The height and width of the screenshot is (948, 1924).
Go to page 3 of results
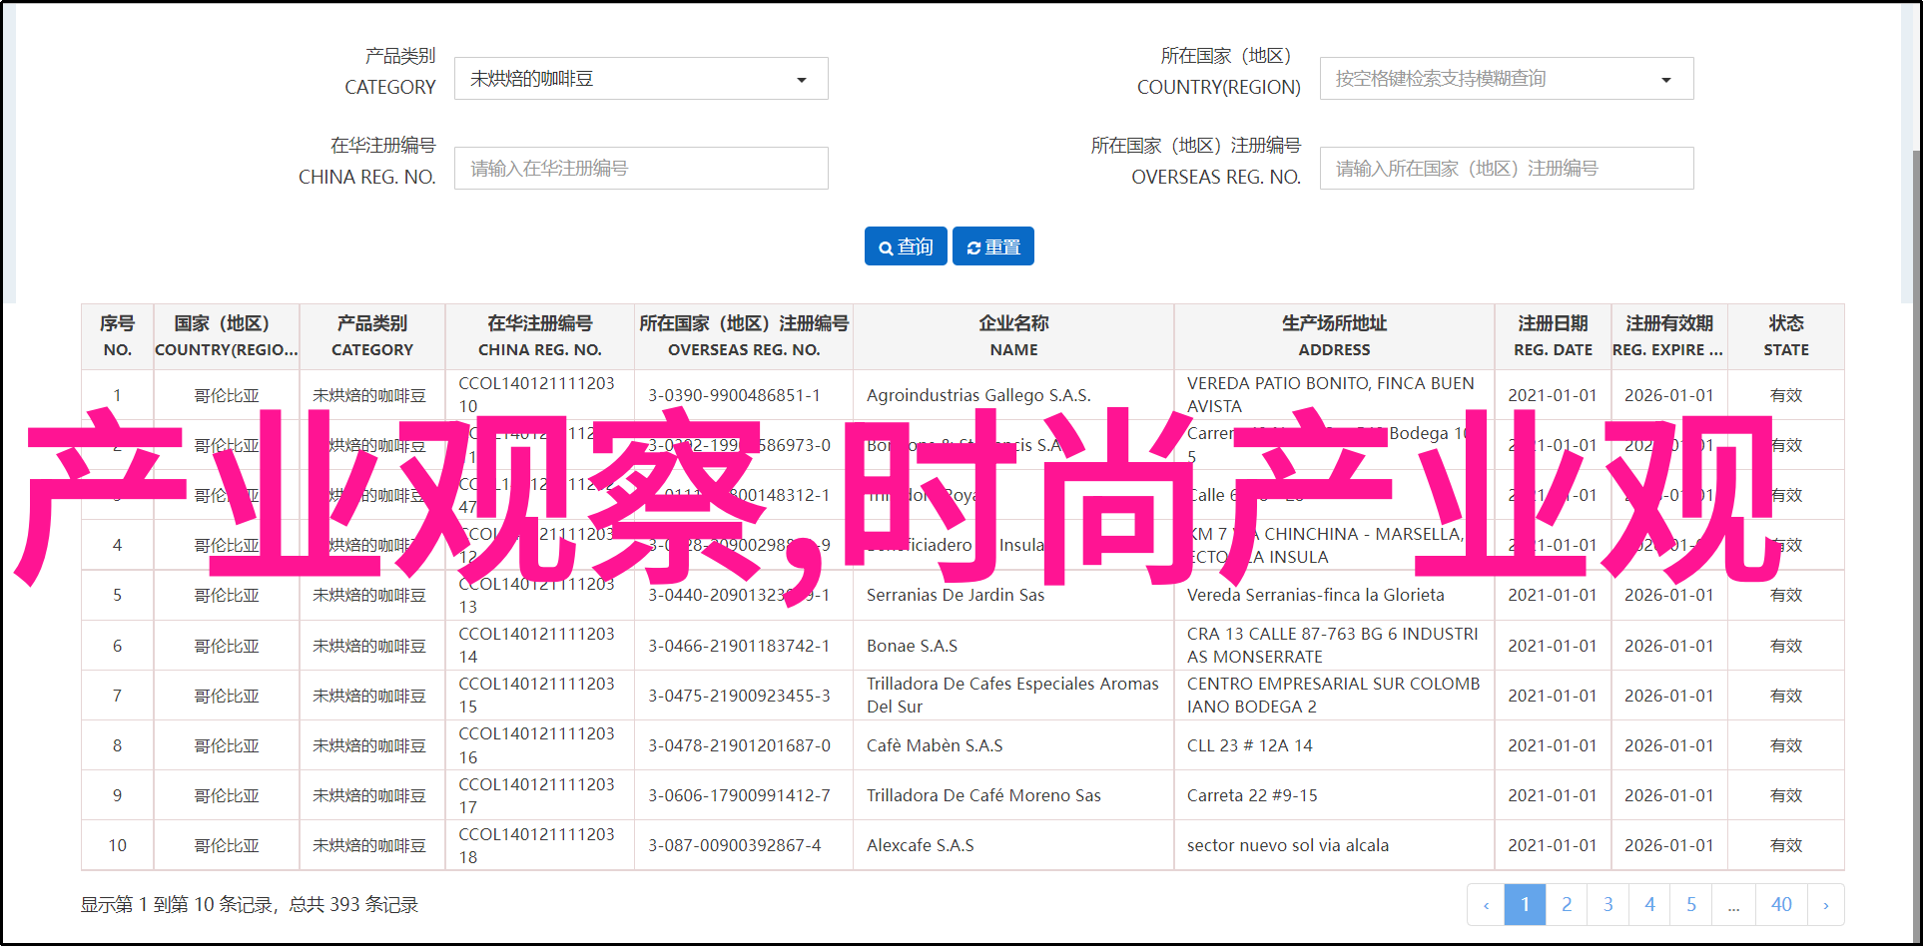1608,905
